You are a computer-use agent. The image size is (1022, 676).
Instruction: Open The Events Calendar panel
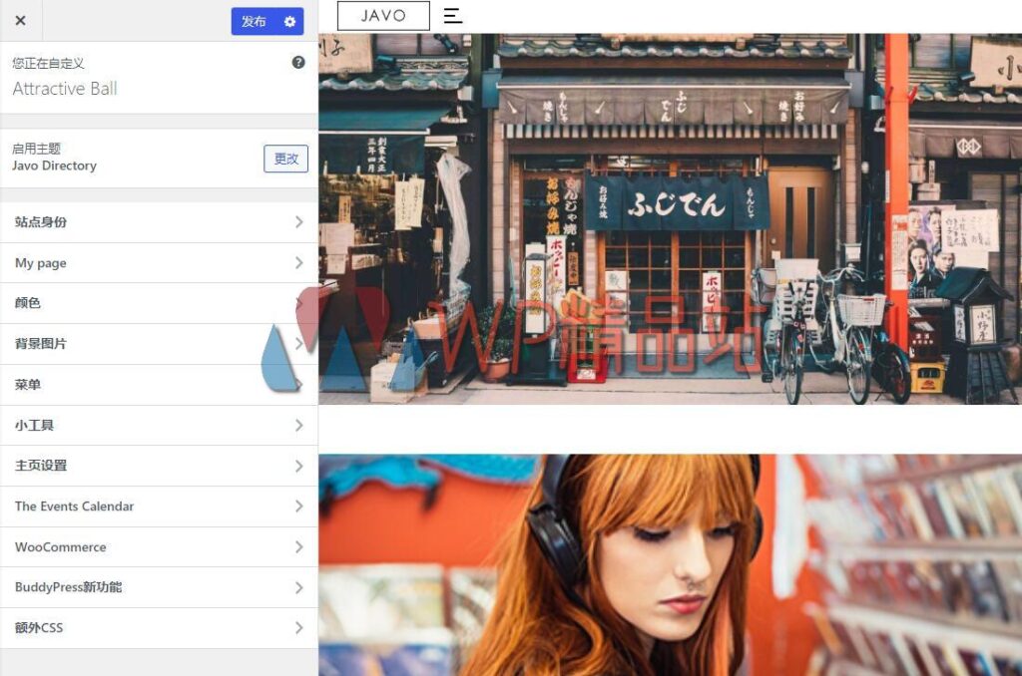click(160, 506)
